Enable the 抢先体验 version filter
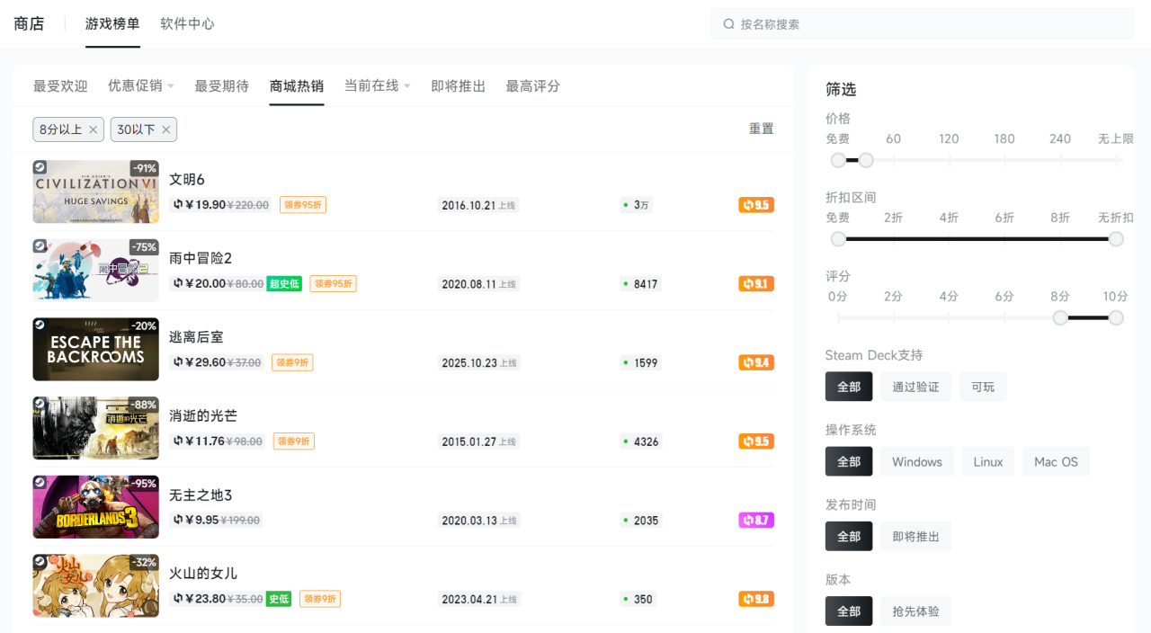Screen dimensions: 1151x633 (915, 611)
